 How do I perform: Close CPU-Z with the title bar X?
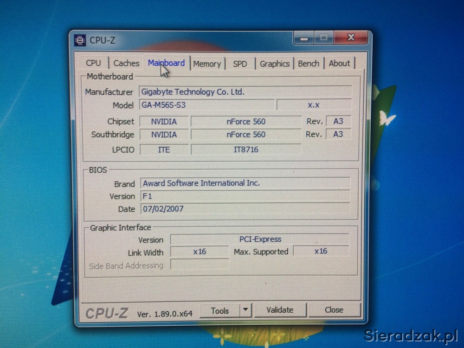(x=351, y=37)
